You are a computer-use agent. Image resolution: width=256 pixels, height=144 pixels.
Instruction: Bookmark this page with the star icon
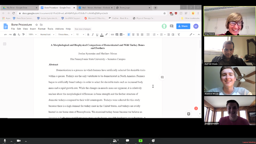coord(164,13)
